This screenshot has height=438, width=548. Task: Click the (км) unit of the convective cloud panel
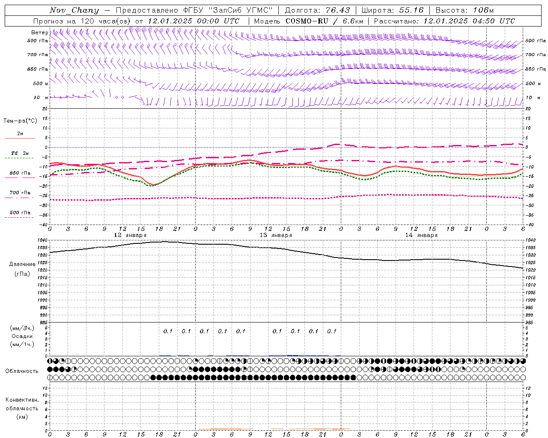pos(22,416)
